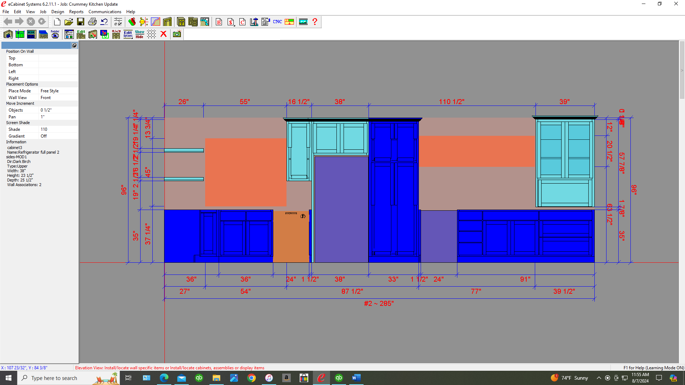685x385 pixels.
Task: Open eCabinet Systems icon in Windows taskbar
Action: point(321,378)
